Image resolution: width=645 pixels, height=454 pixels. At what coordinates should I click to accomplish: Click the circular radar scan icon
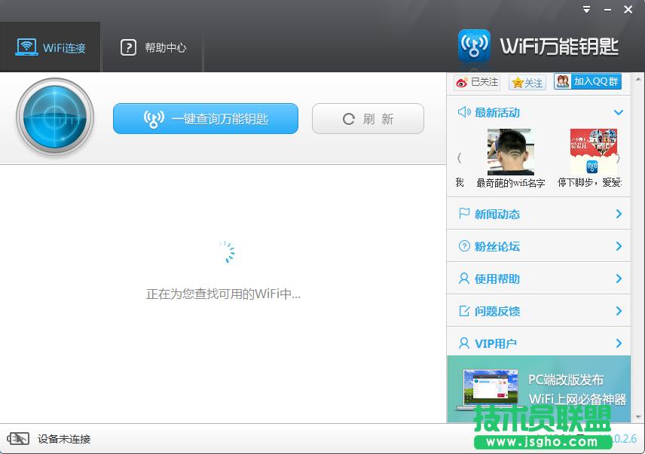tap(54, 117)
